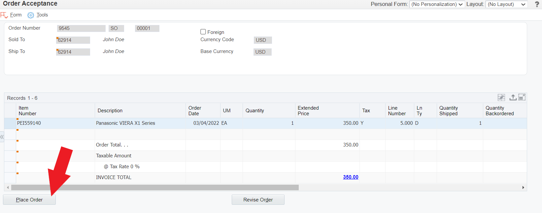Click the order company field 00001

point(147,28)
